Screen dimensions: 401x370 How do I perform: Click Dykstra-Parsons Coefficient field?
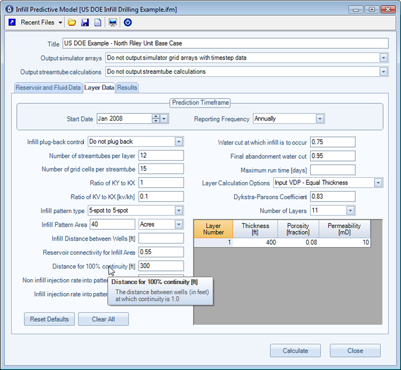coord(333,197)
